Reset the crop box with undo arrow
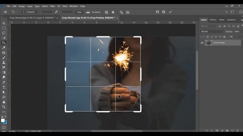 157,12
